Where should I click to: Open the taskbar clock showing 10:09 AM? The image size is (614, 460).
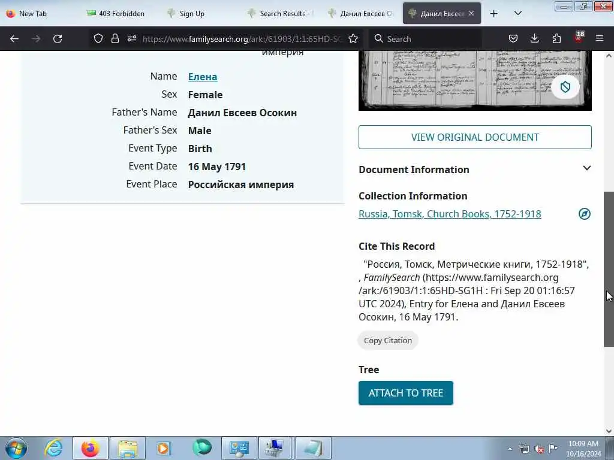point(583,449)
